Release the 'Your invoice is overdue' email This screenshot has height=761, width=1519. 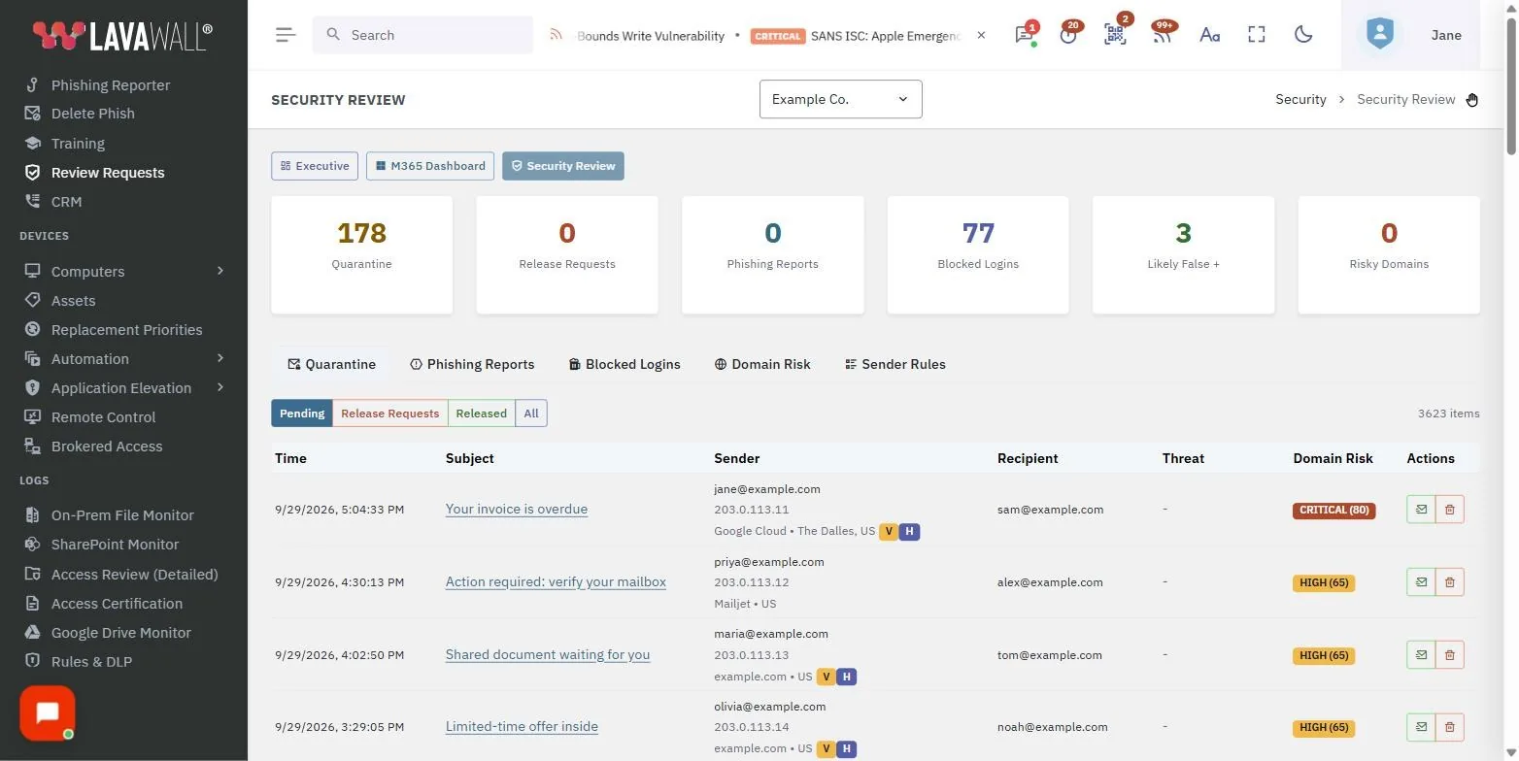[1421, 510]
